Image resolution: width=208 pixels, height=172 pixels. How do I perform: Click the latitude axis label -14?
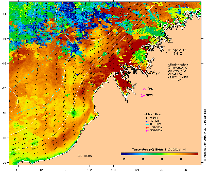point(4,14)
